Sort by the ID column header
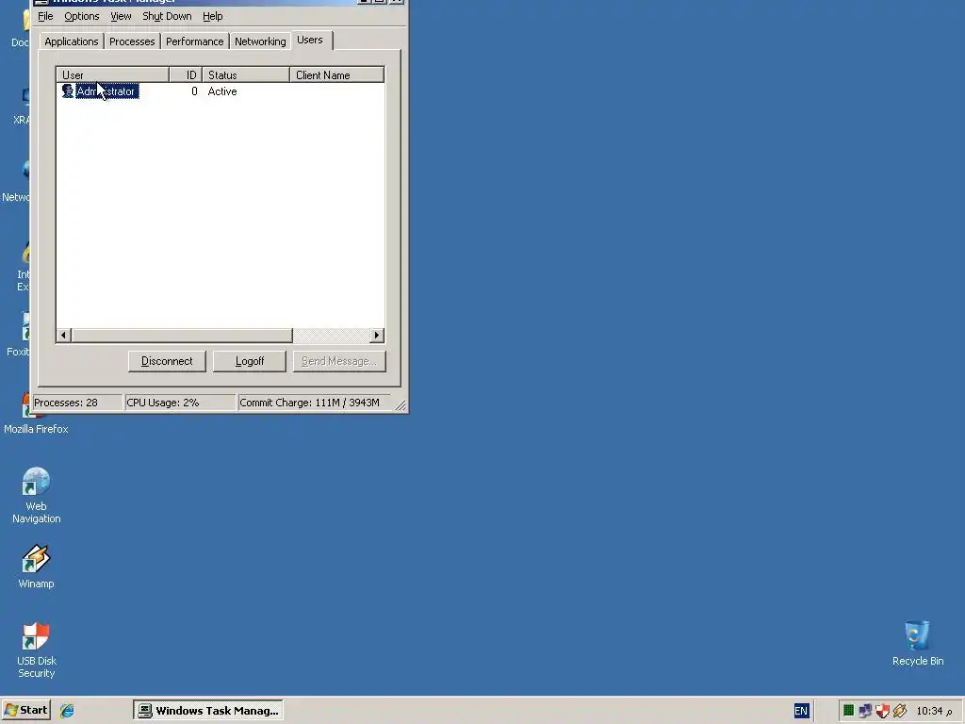The height and width of the screenshot is (724, 965). [x=186, y=75]
